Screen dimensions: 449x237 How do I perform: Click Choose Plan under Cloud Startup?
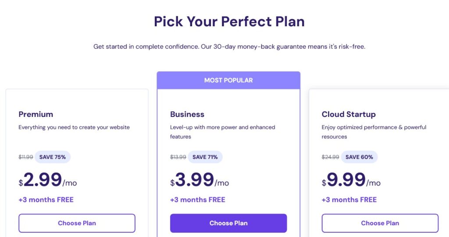380,223
